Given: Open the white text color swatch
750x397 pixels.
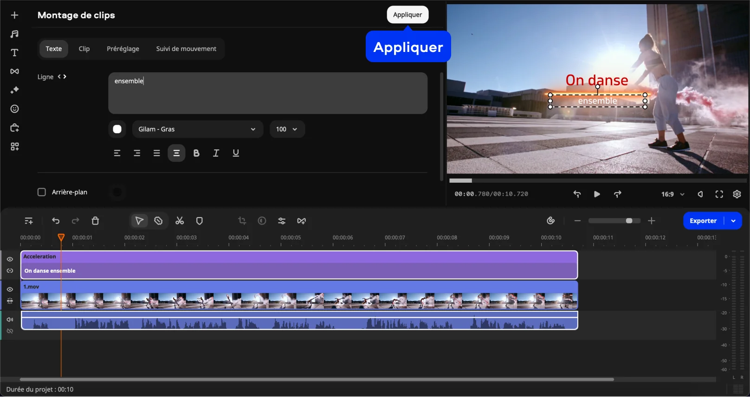Looking at the screenshot, I should coord(117,129).
